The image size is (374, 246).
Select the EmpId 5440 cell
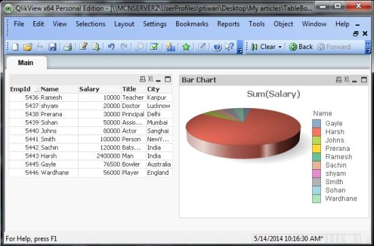click(24, 131)
